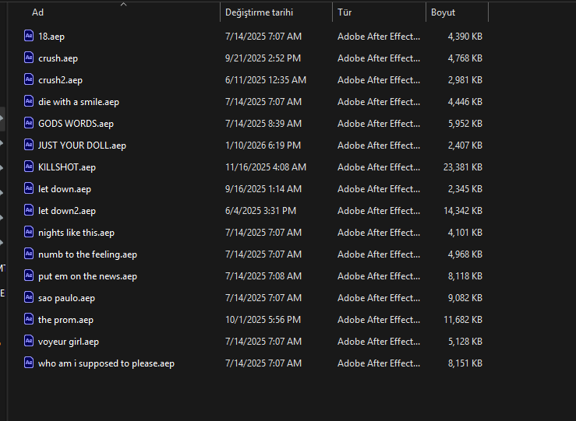Toggle the sort arrow above Ad column
Image resolution: width=576 pixels, height=421 pixels.
(x=123, y=4)
